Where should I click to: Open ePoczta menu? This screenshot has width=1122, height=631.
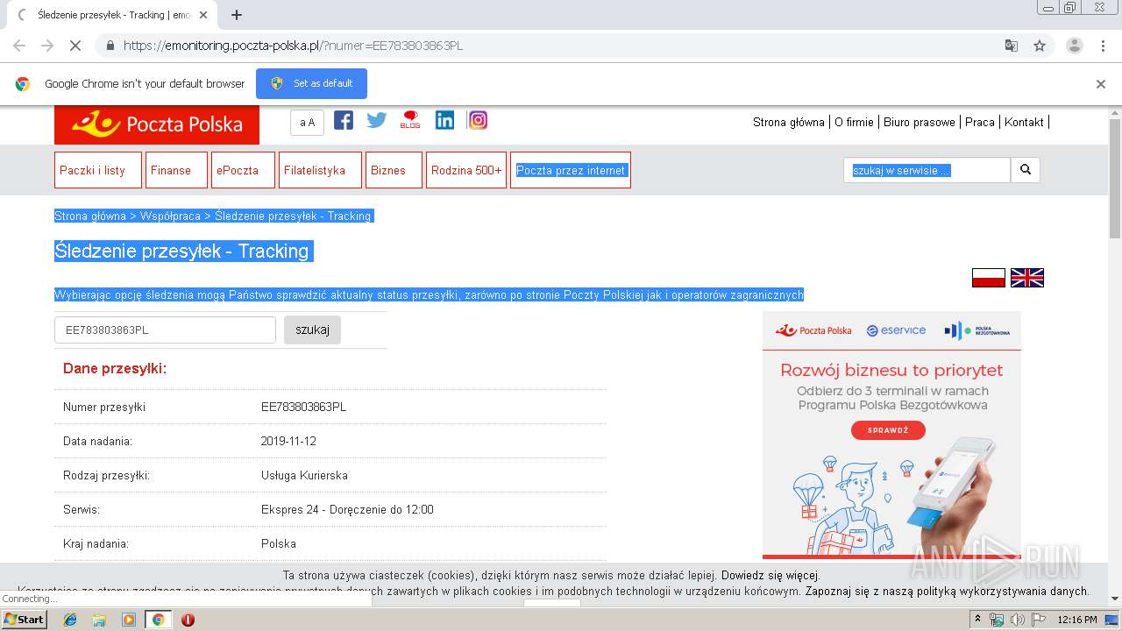click(244, 170)
